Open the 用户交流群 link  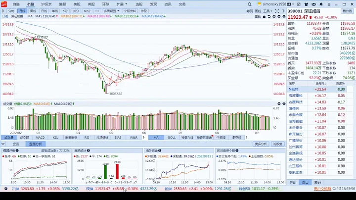tap(322, 189)
